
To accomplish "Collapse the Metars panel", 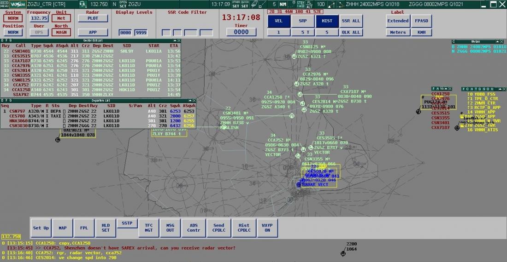I will (x=498, y=41).
